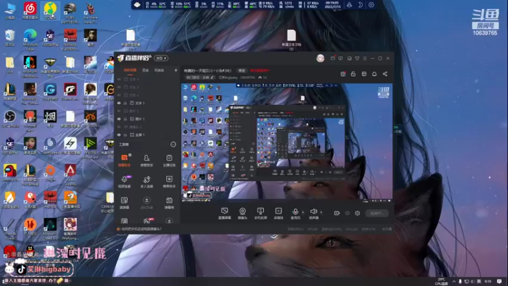The height and width of the screenshot is (286, 508).
Task: Open the settings gear beside the go-live button
Action: click(358, 213)
